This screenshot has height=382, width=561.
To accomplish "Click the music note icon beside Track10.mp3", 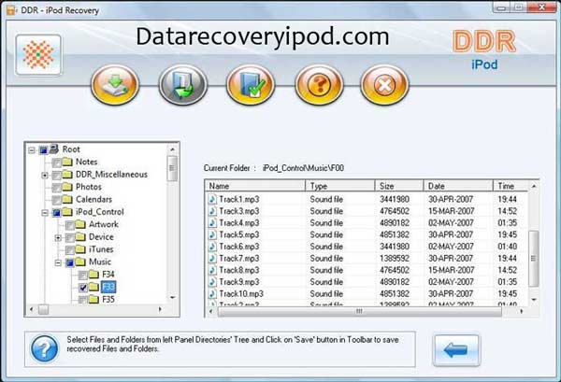I will pyautogui.click(x=212, y=293).
